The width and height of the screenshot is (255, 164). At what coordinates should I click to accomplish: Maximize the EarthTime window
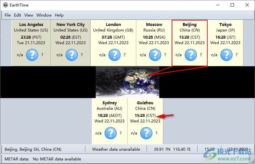pyautogui.click(x=232, y=5)
